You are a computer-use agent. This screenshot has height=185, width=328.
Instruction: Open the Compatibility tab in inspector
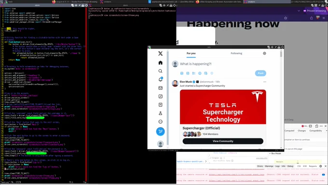click(315, 131)
